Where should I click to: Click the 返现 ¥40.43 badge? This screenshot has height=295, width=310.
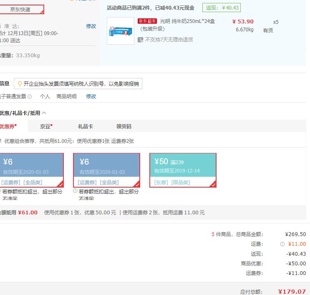[x=222, y=8]
